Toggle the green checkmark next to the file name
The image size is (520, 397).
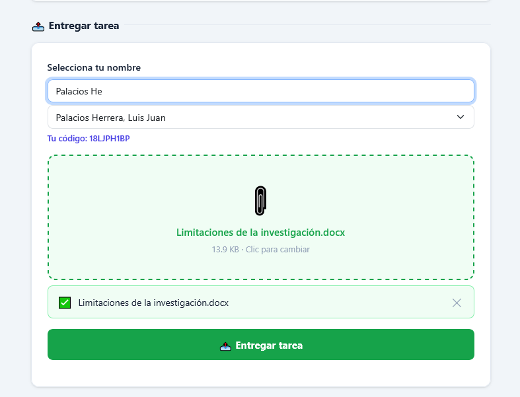pyautogui.click(x=65, y=303)
